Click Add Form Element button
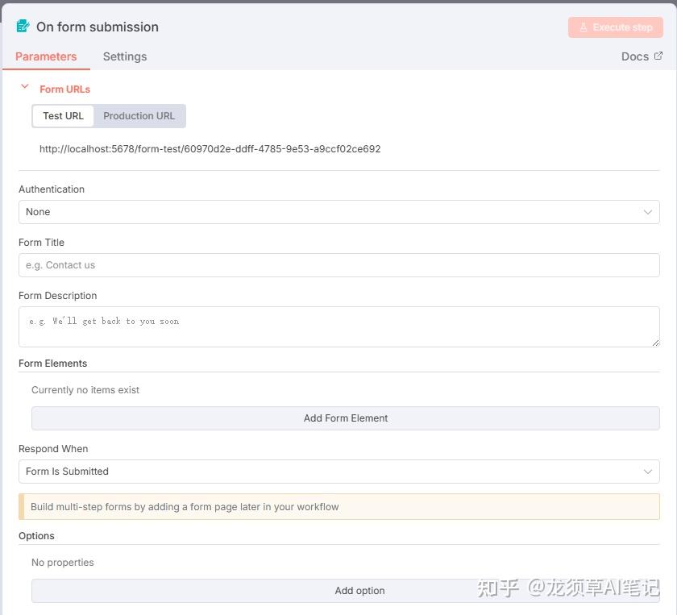Screen dimensions: 677x615 (x=345, y=418)
